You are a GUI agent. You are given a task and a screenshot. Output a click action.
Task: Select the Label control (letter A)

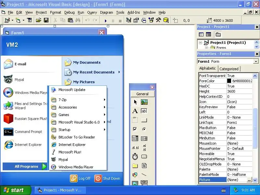(x=135, y=111)
